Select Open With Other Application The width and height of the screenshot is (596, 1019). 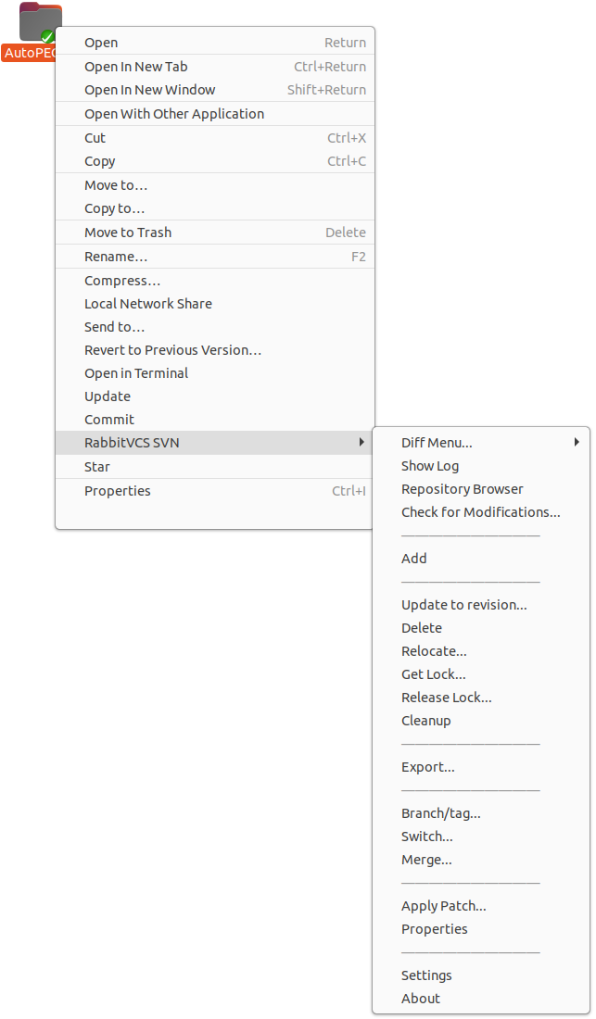point(172,113)
